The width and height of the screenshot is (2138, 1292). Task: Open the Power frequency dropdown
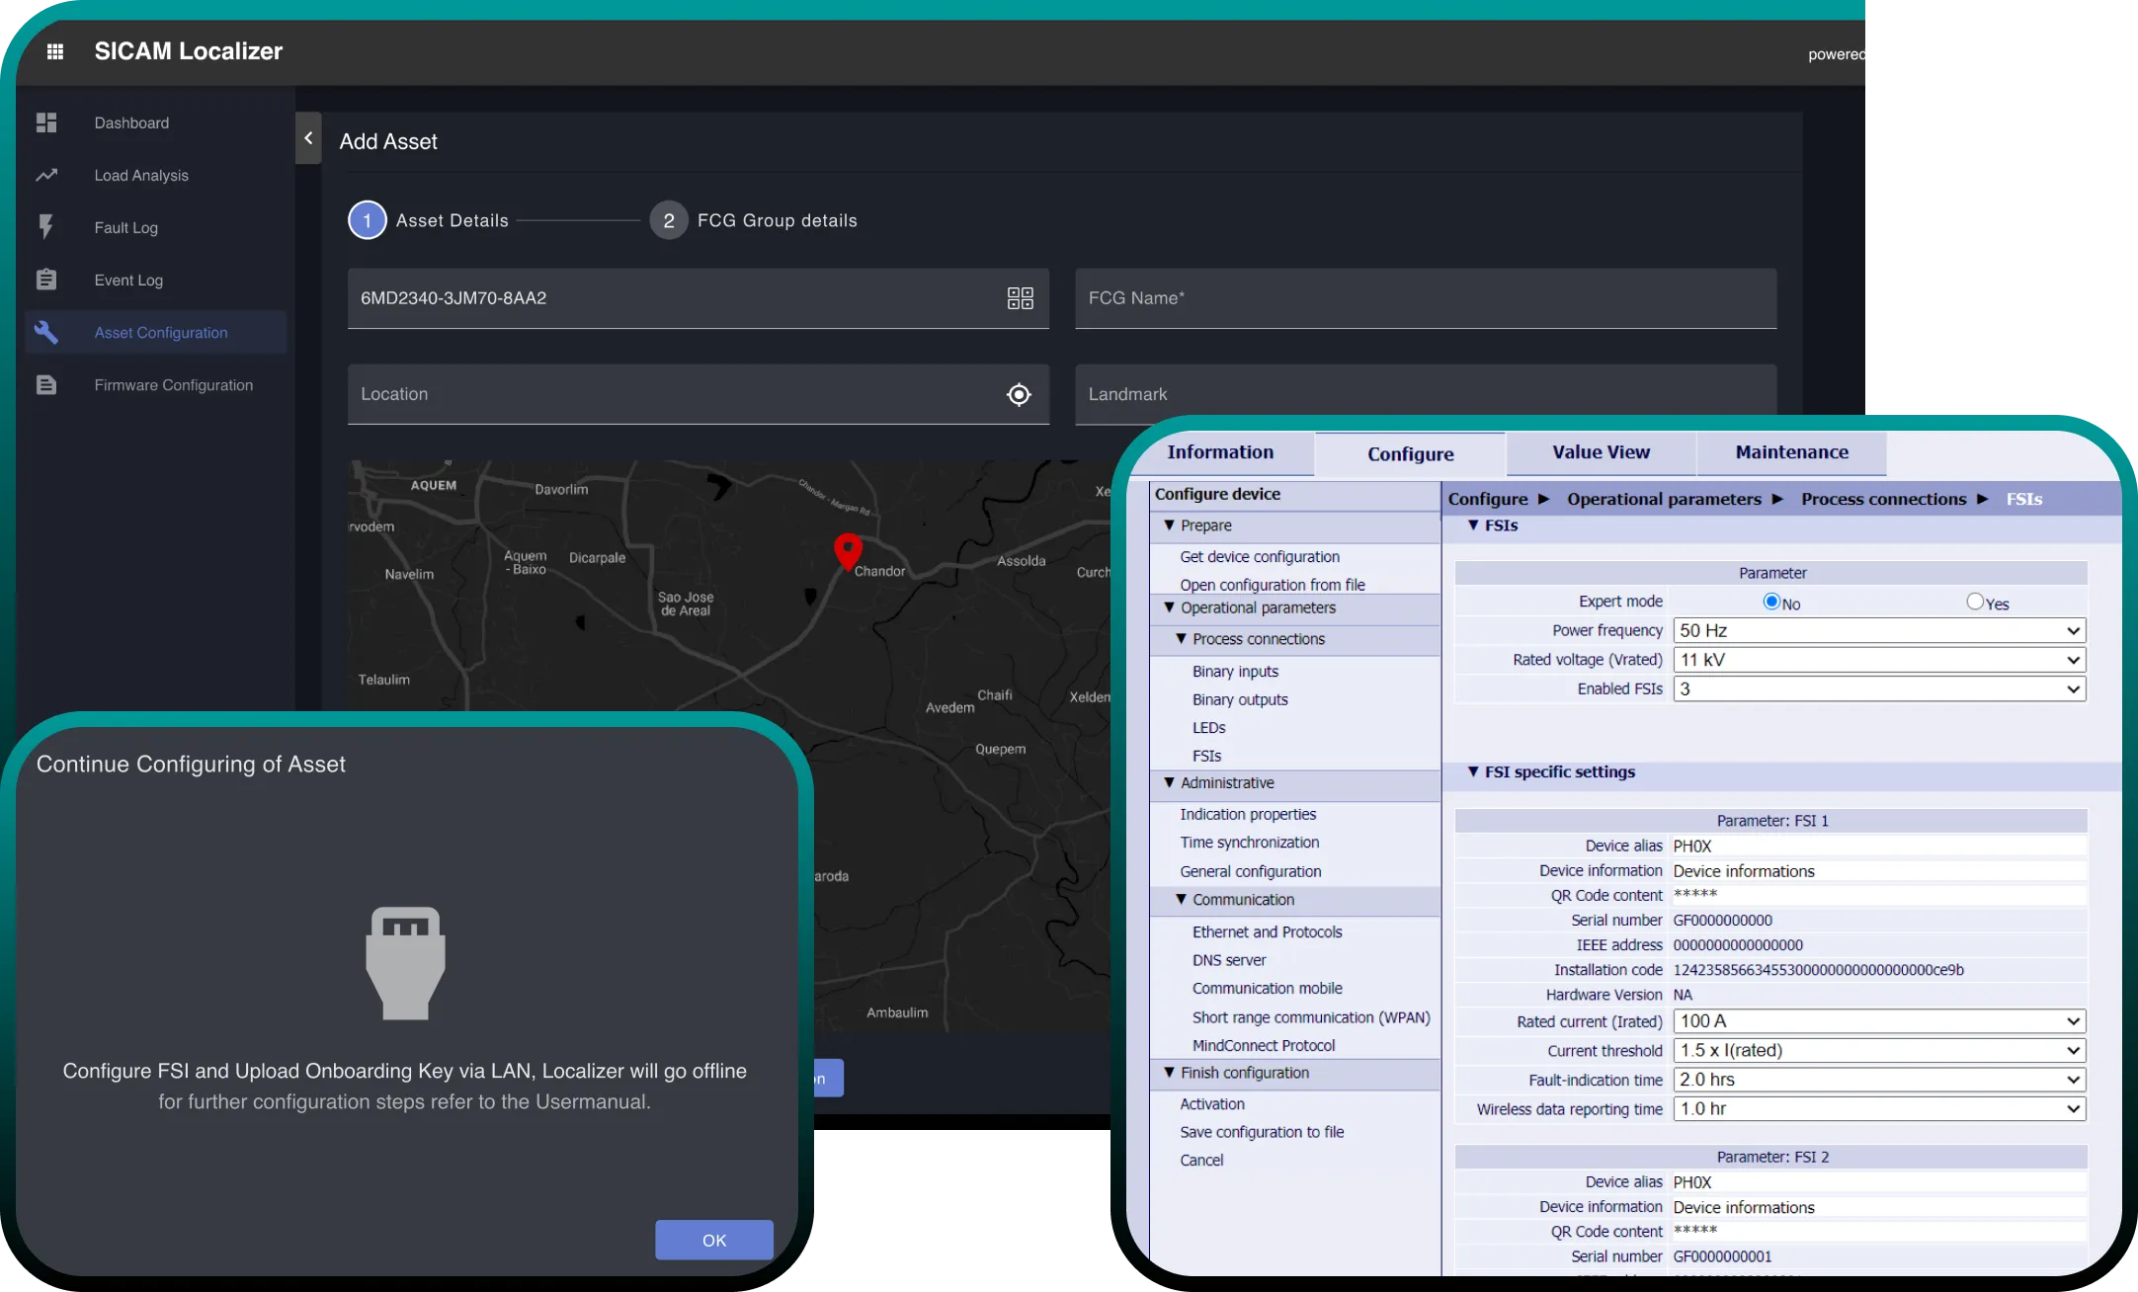pos(1879,630)
